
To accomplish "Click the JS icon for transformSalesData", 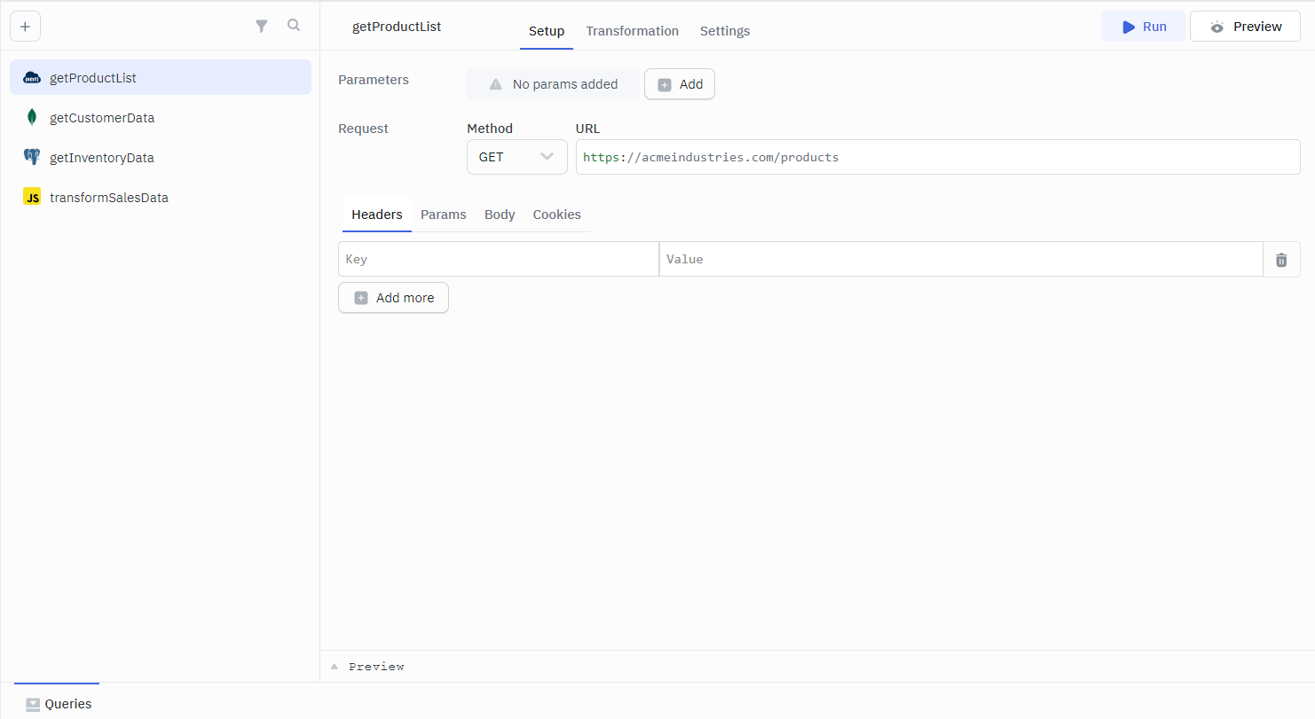I will tap(32, 198).
